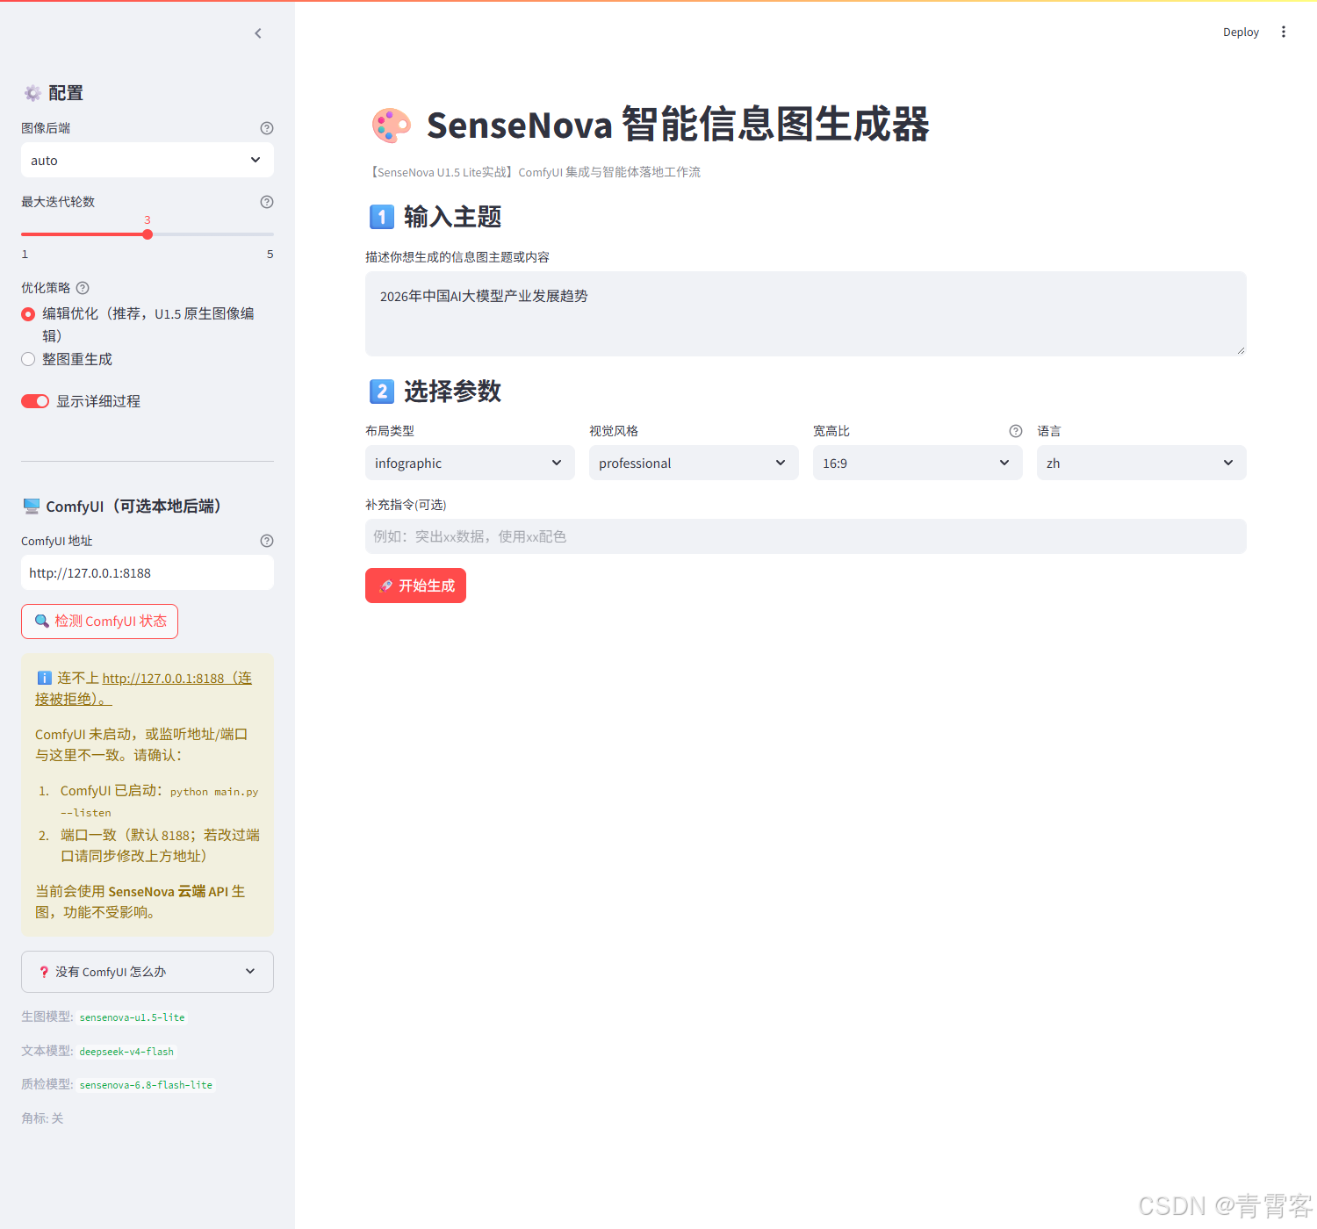
Task: Open the 图像后端 auto dropdown
Action: click(148, 160)
